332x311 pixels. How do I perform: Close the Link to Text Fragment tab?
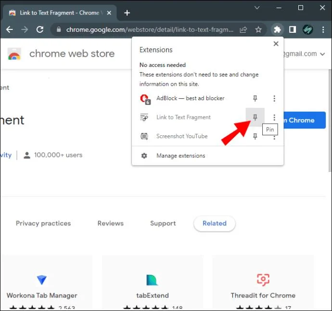click(x=109, y=13)
